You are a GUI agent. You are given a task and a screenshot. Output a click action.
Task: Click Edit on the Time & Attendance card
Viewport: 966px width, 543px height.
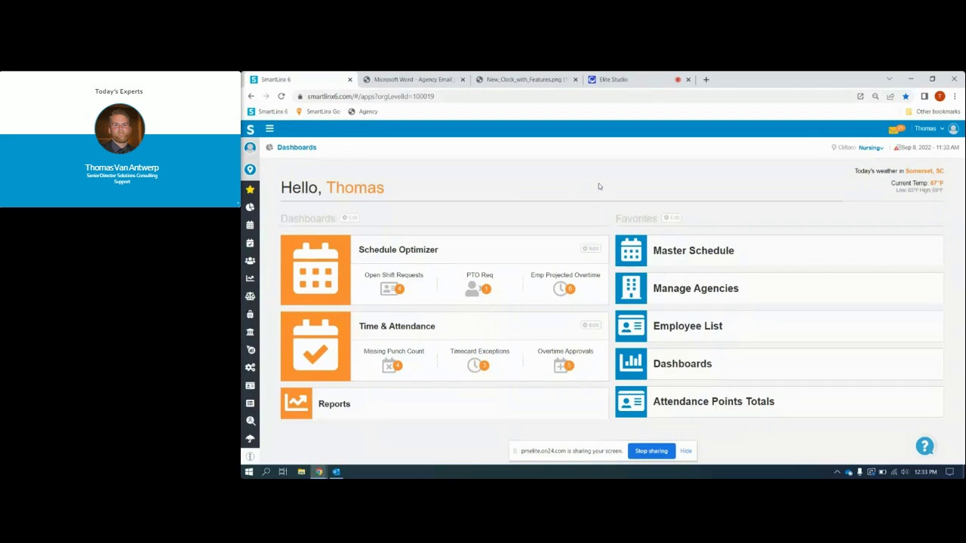[x=590, y=325]
